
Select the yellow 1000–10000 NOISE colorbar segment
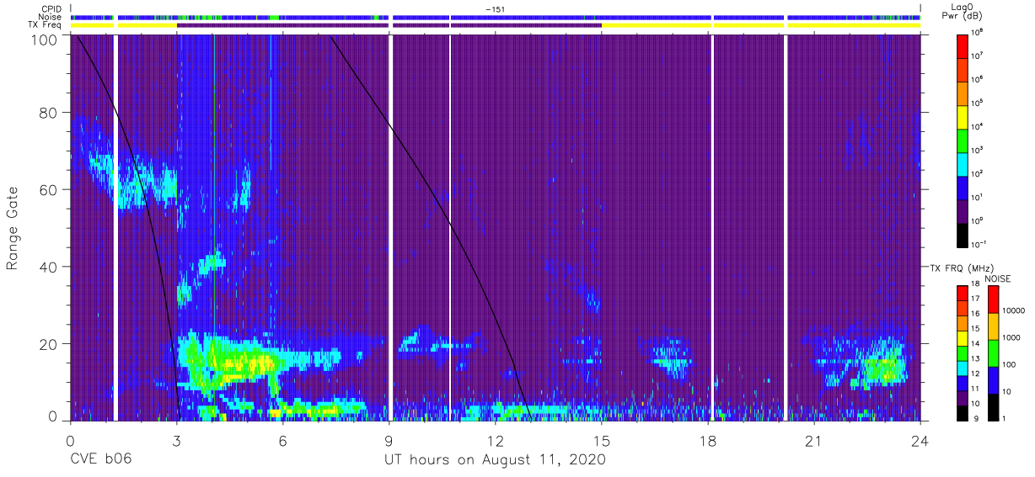pos(992,326)
